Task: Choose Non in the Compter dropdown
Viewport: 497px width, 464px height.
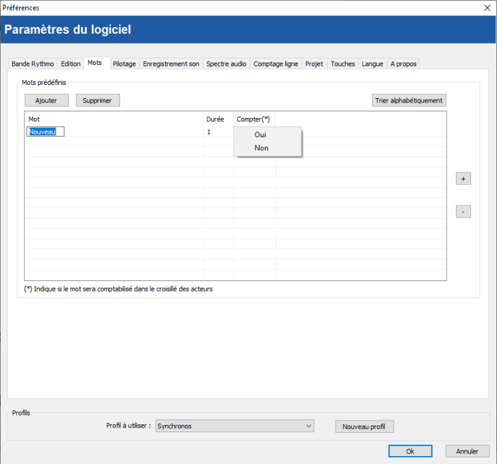Action: [261, 148]
